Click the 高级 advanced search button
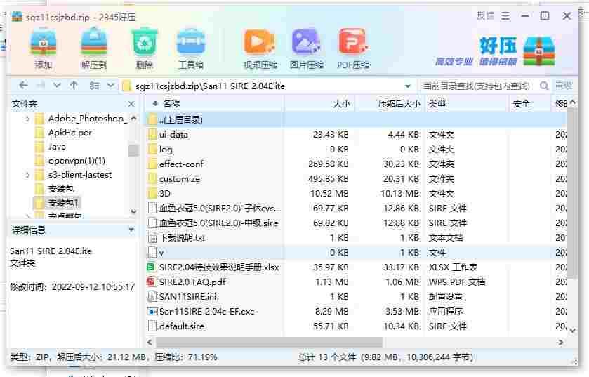The image size is (589, 377). [x=564, y=86]
